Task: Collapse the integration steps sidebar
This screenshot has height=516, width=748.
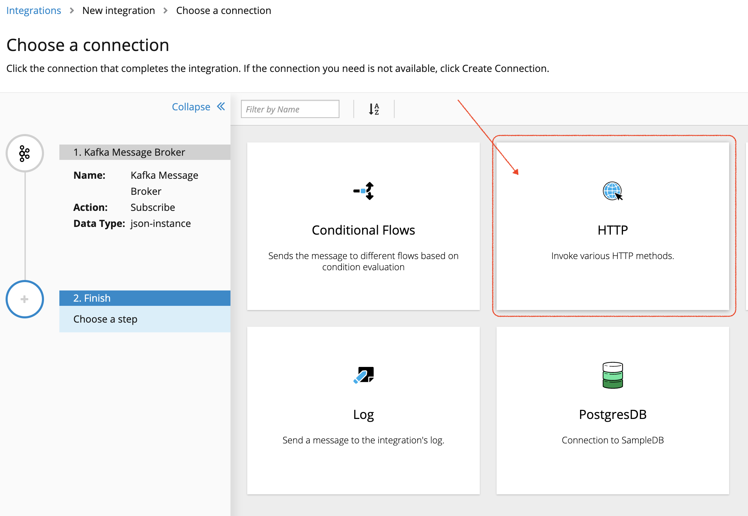Action: (x=198, y=106)
